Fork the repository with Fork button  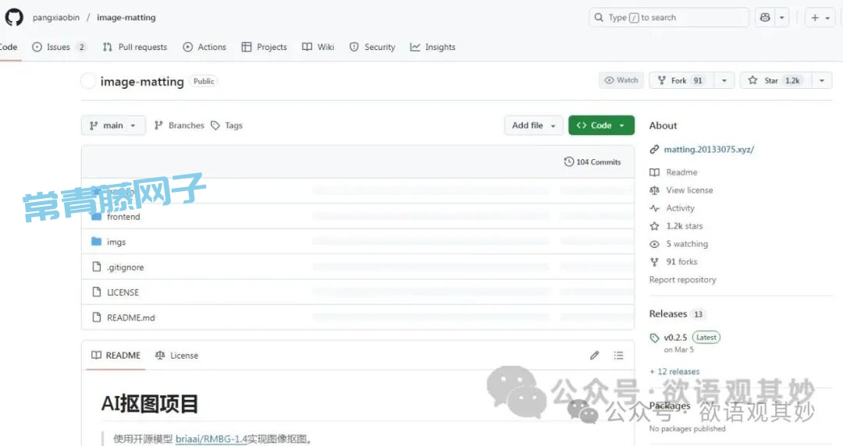click(681, 80)
